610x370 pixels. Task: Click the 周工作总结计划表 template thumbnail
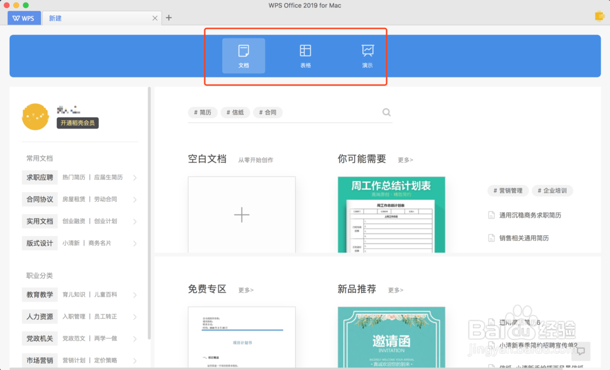click(x=391, y=215)
